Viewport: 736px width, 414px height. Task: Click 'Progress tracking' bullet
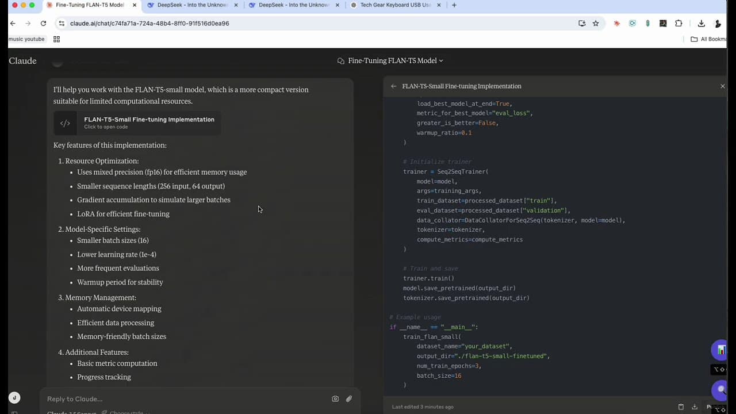tap(104, 377)
